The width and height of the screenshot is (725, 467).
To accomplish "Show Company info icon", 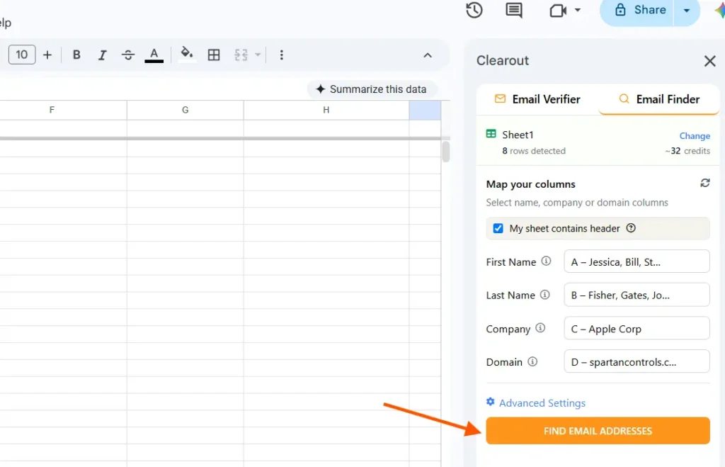I will pos(540,328).
